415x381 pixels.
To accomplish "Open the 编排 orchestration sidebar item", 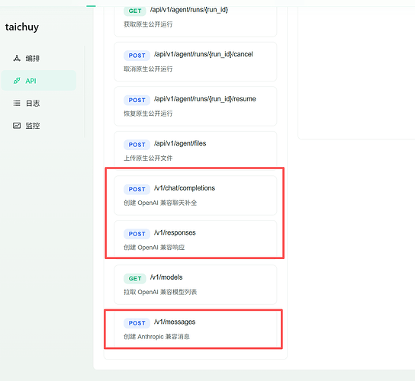I will click(39, 58).
